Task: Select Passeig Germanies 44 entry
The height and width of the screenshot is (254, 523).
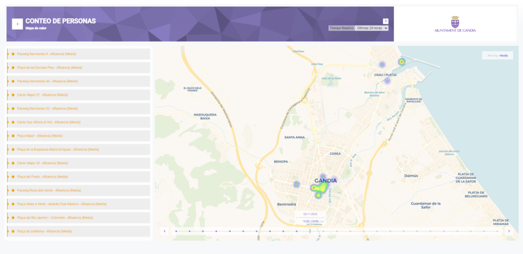Action: coord(47,81)
